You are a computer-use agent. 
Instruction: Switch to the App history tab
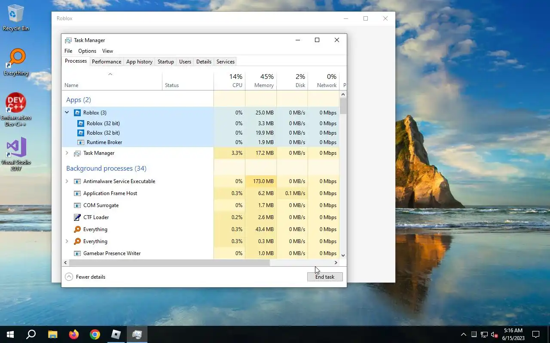(x=139, y=62)
